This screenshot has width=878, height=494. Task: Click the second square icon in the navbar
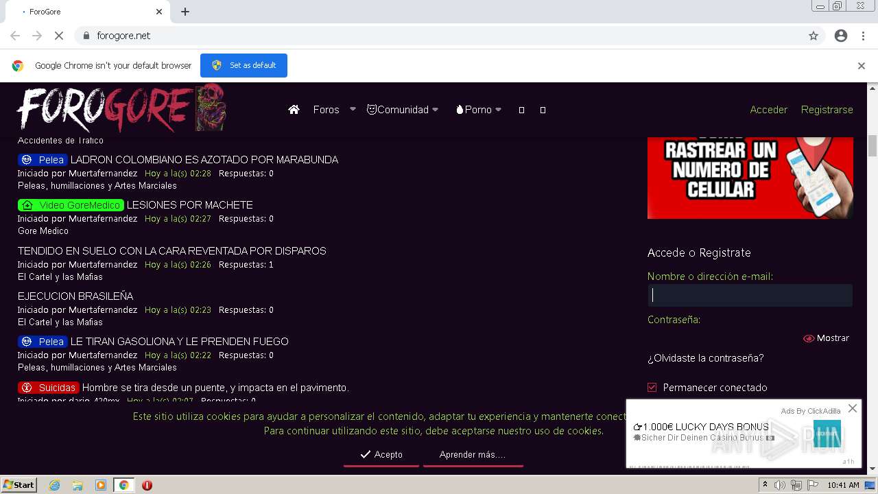coord(543,110)
